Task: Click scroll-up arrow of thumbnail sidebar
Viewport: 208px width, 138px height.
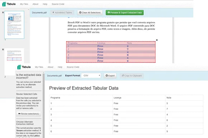Action: (x=29, y=9)
